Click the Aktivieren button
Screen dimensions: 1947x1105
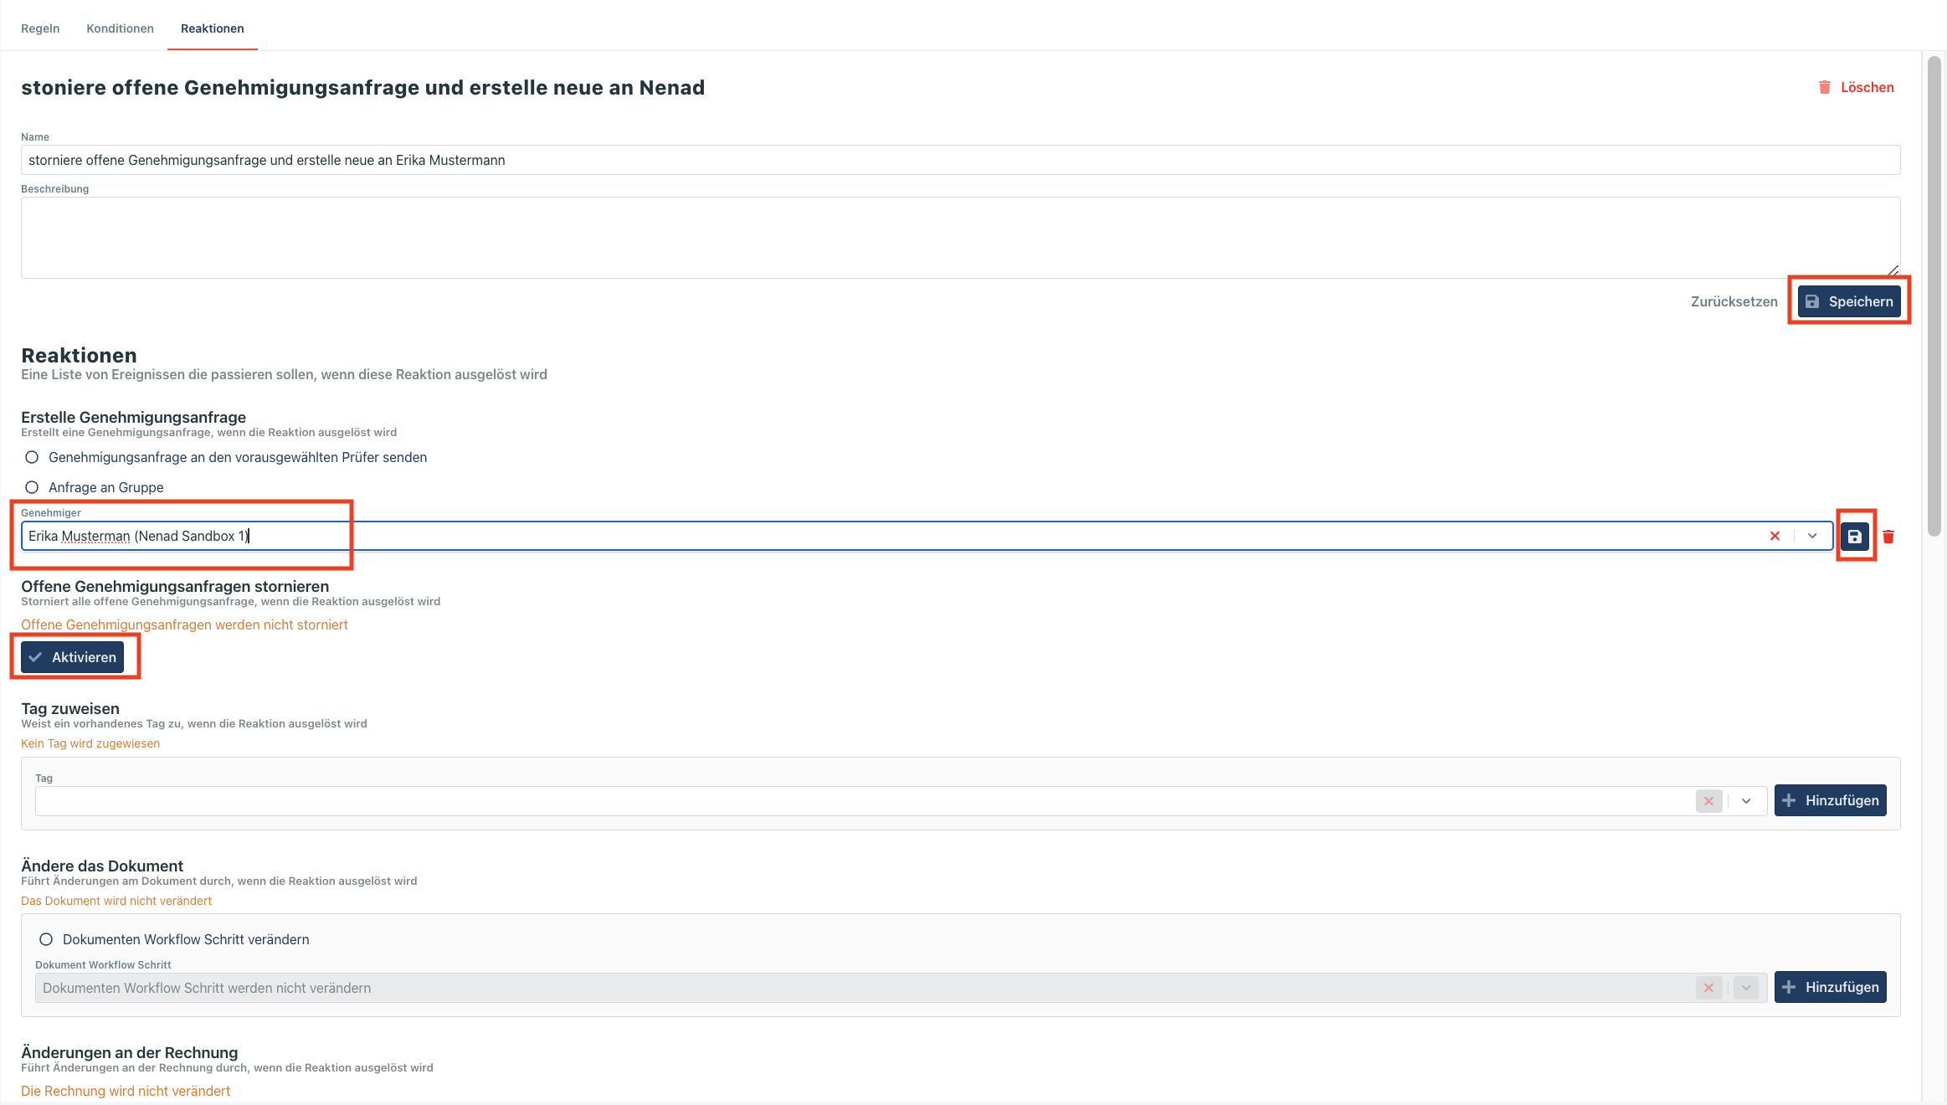73,657
